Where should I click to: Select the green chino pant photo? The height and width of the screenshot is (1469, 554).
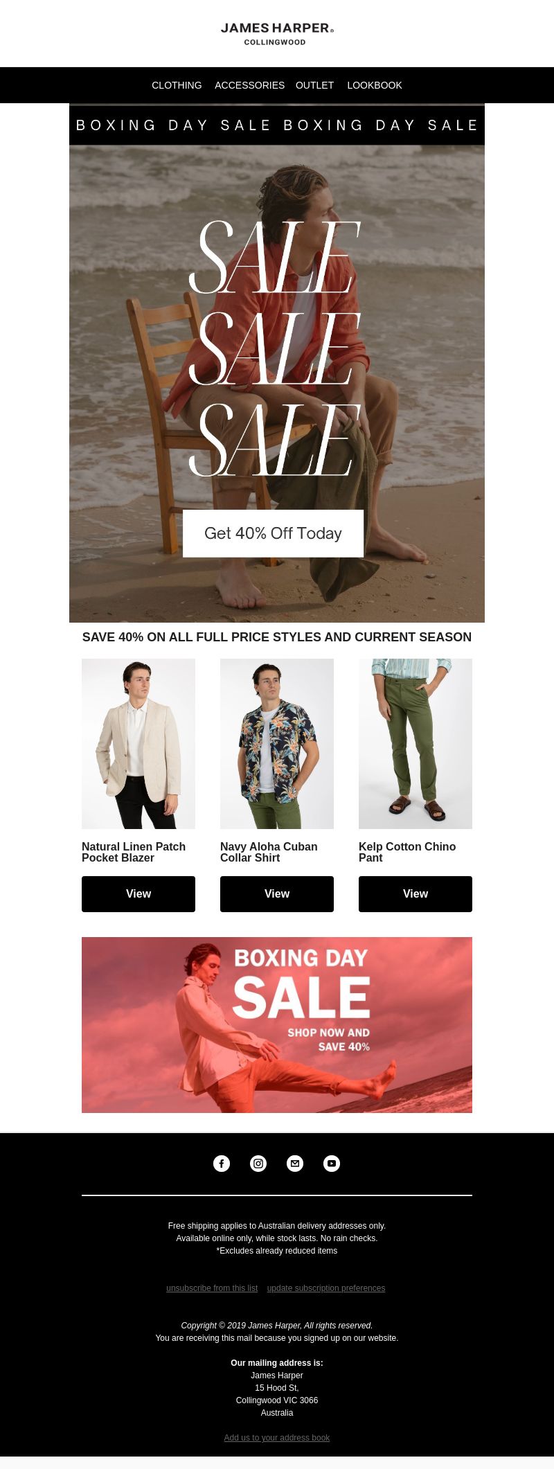coord(415,744)
